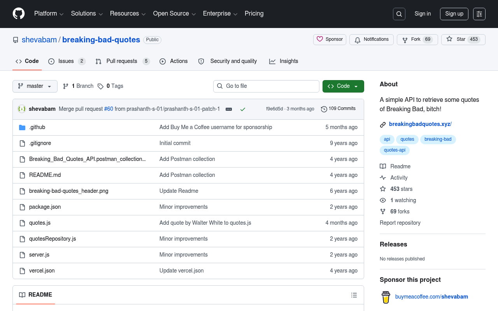498x311 pixels.
Task: Click the quotes-api topic tag
Action: coord(395,150)
